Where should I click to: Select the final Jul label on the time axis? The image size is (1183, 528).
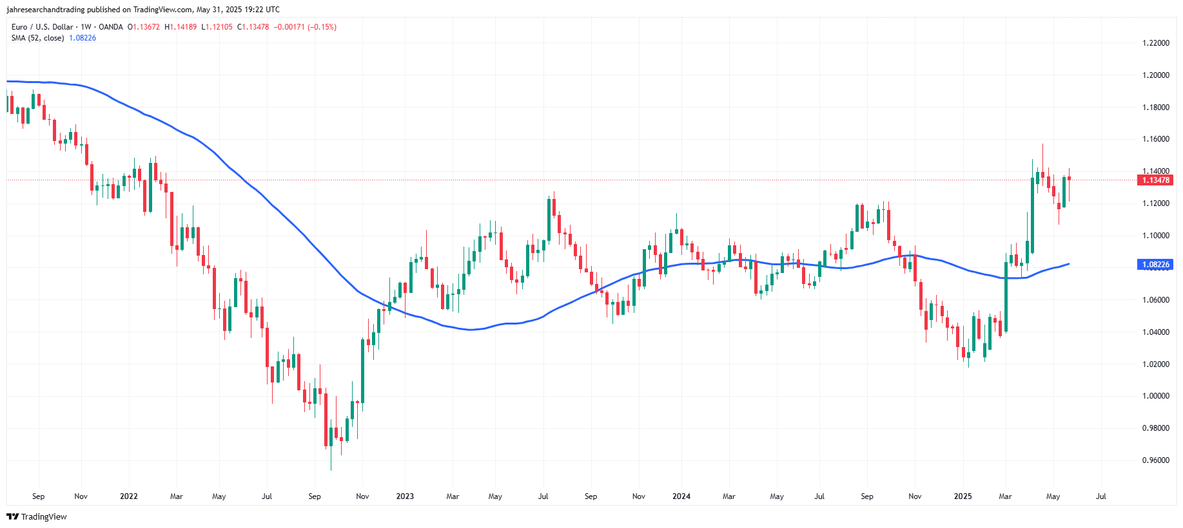tap(1101, 496)
